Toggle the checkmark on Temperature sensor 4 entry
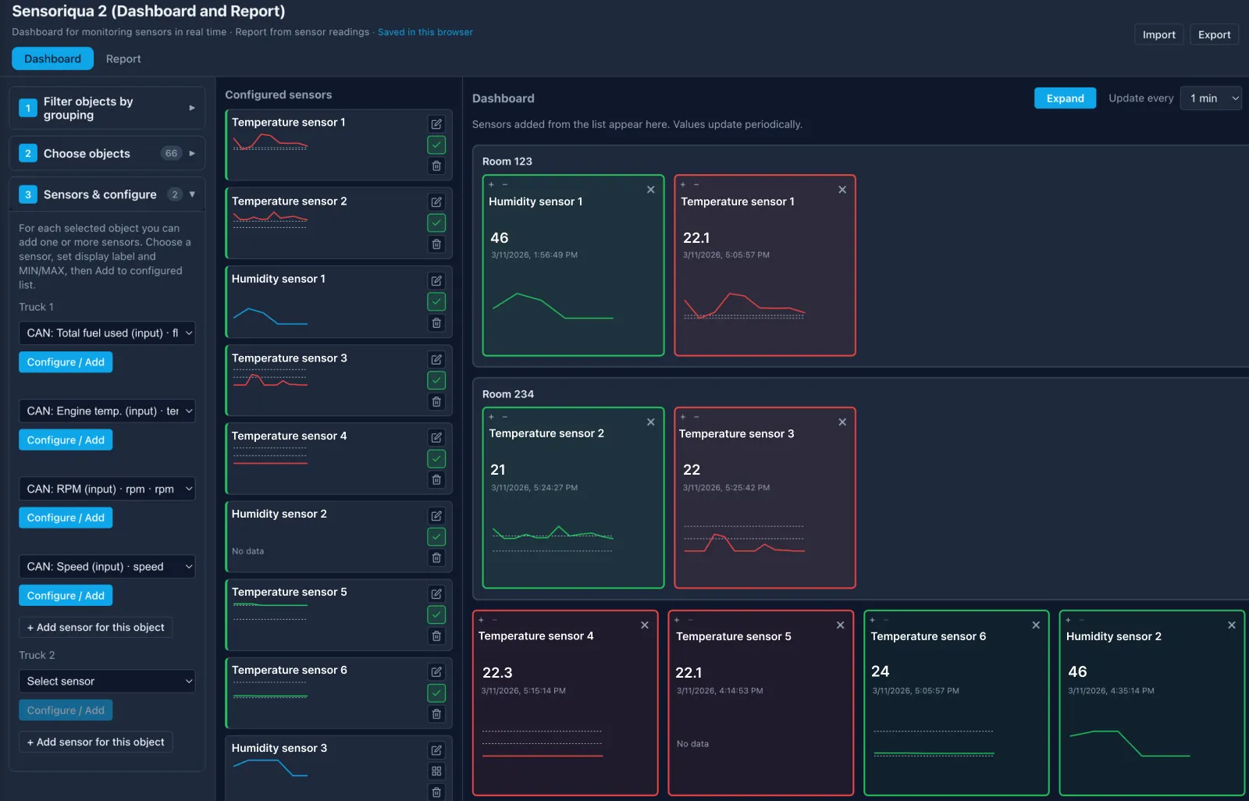The height and width of the screenshot is (801, 1249). [436, 458]
